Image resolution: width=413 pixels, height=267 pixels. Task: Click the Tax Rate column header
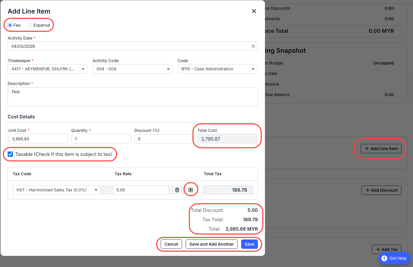[x=123, y=174]
